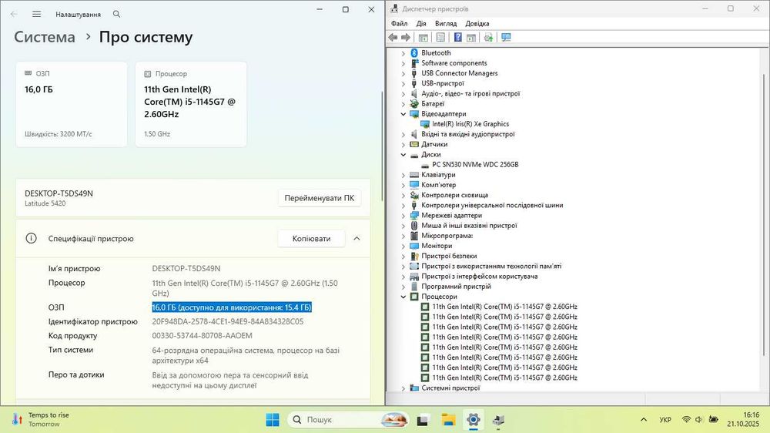Open File Explorer from taskbar
770x433 pixels.
(x=448, y=420)
